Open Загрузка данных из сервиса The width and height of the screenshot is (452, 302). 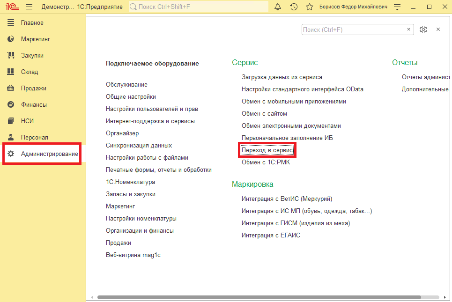point(282,77)
